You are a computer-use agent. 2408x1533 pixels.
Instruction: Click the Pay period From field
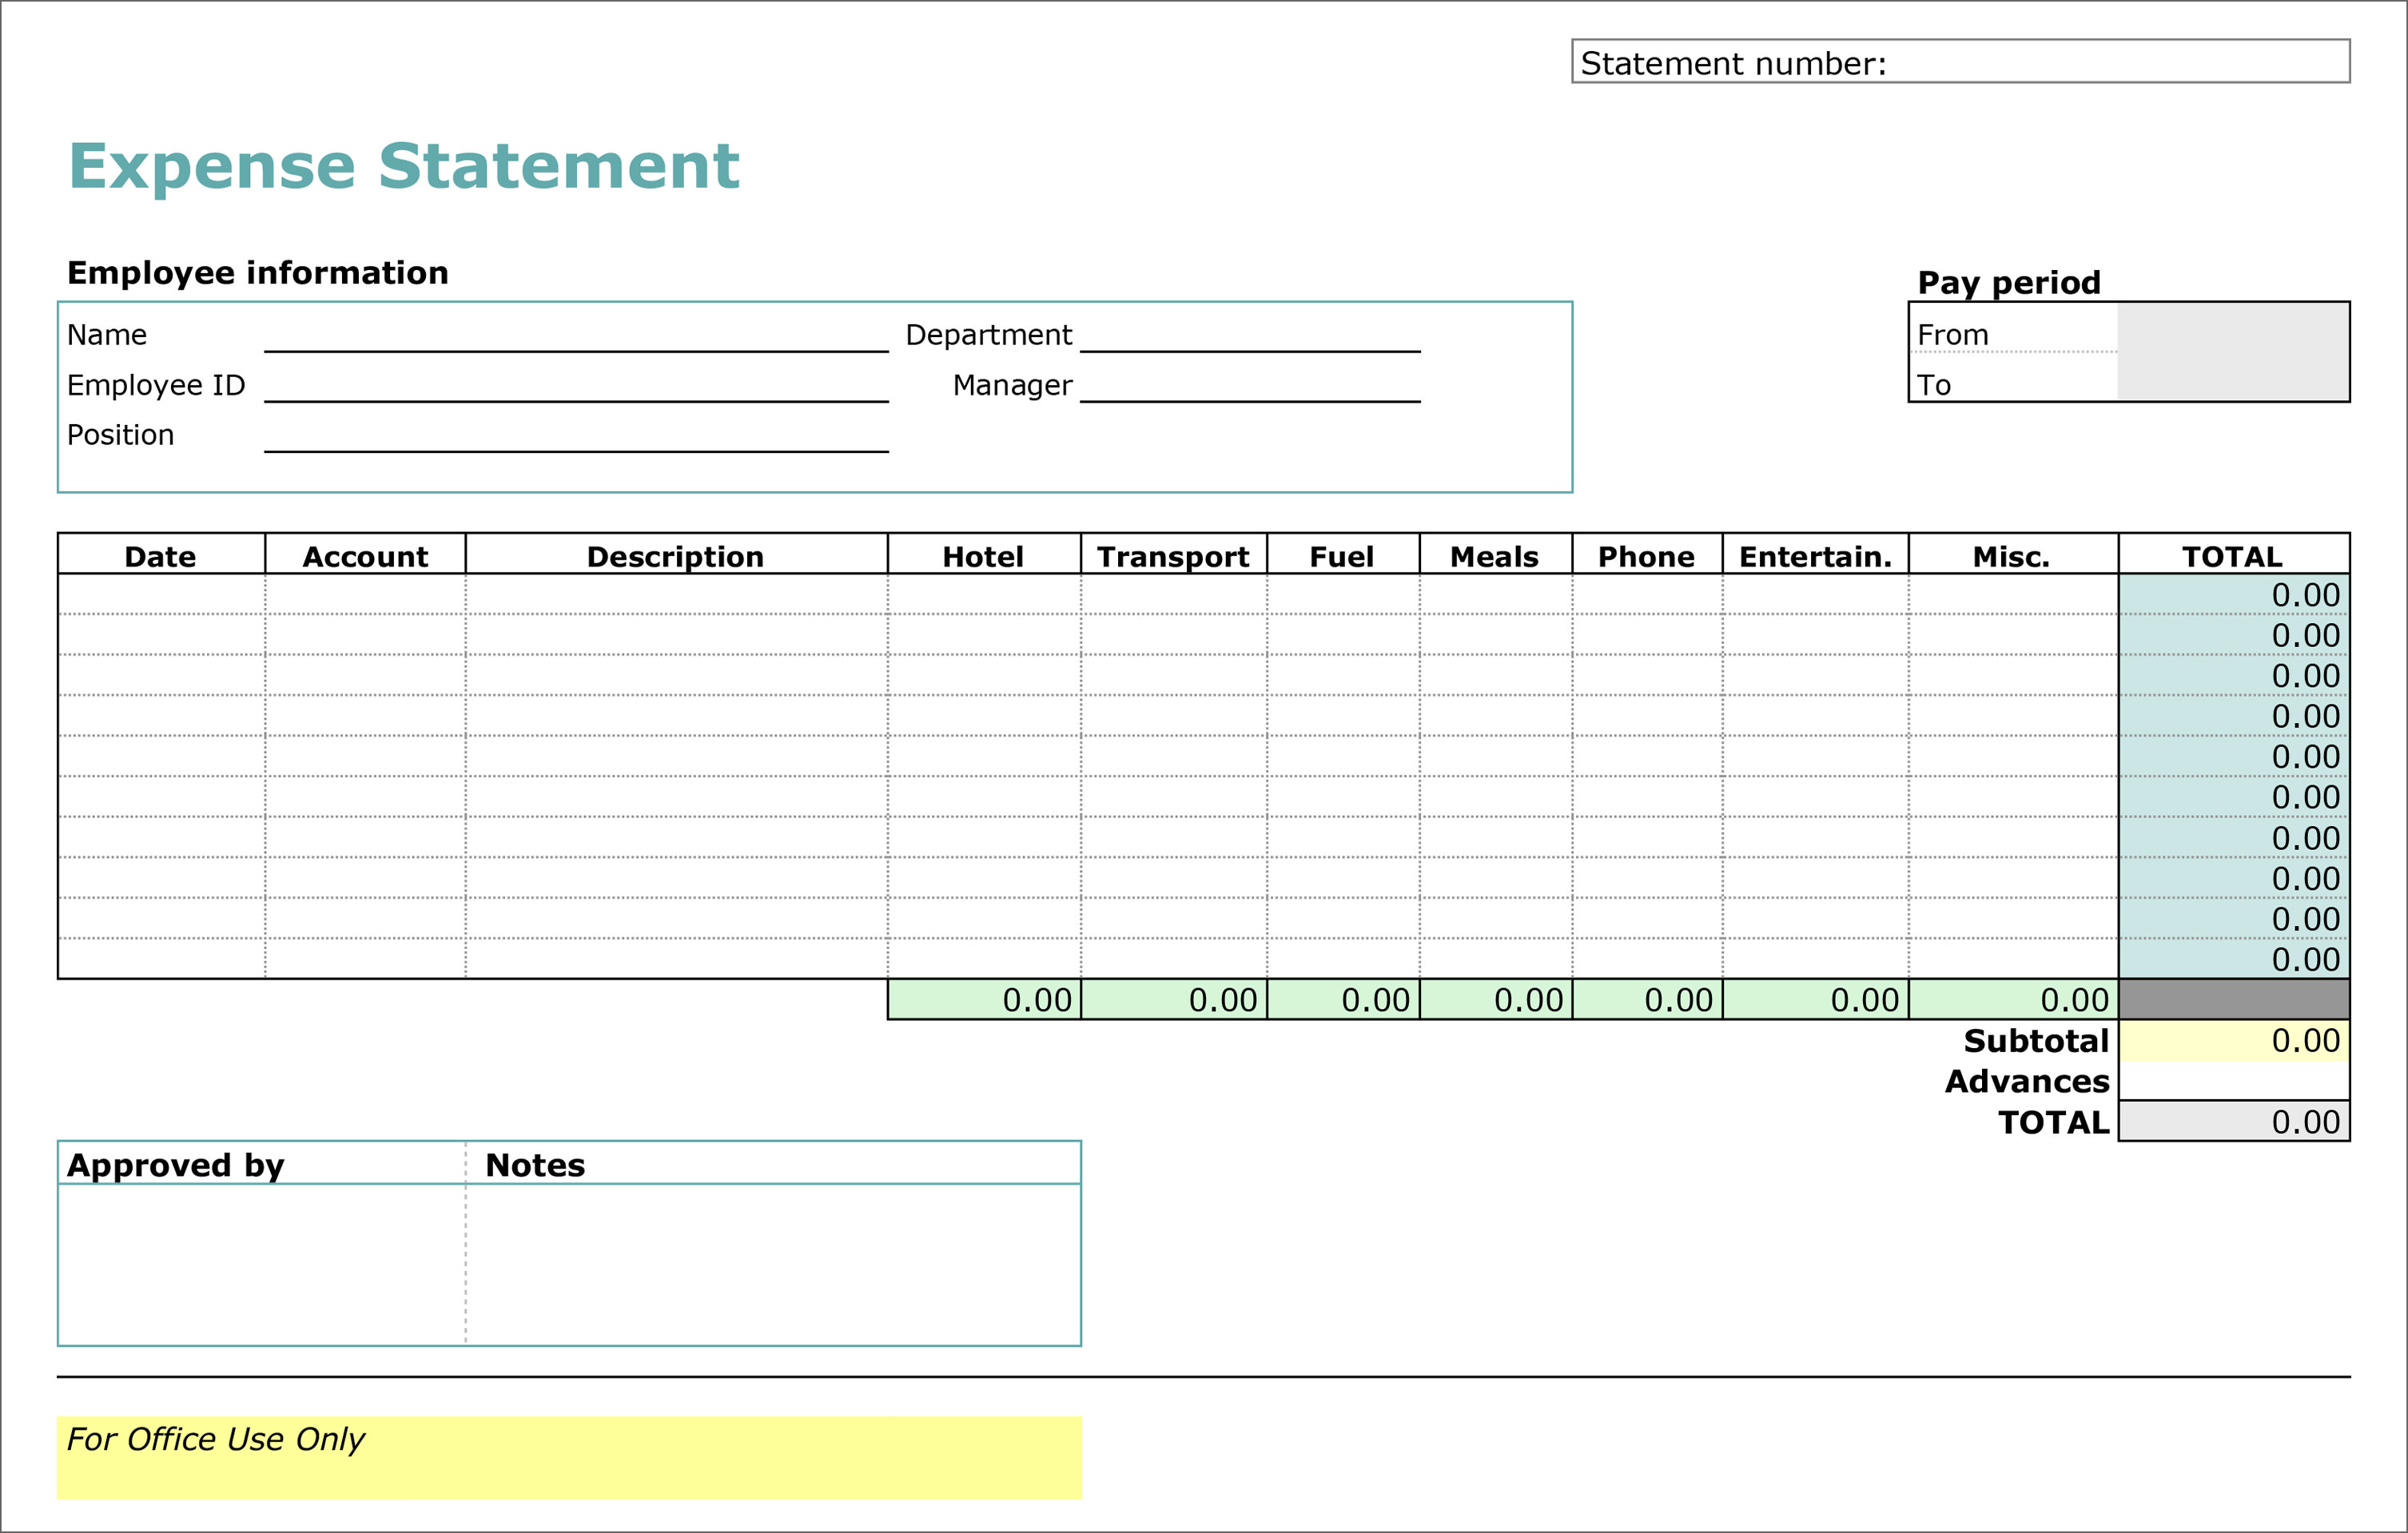click(x=2229, y=332)
